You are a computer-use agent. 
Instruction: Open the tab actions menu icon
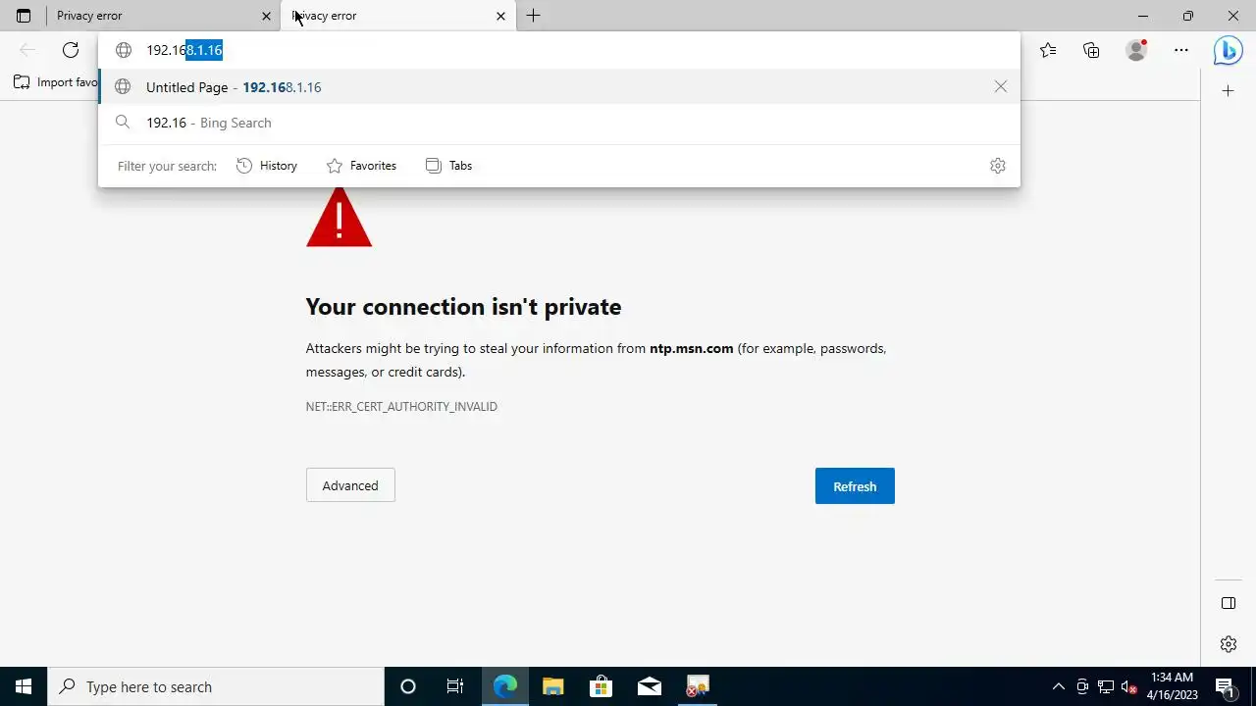(x=24, y=16)
